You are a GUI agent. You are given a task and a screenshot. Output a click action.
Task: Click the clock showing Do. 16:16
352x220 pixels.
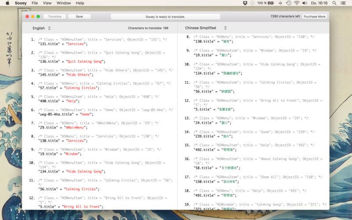(x=319, y=3)
